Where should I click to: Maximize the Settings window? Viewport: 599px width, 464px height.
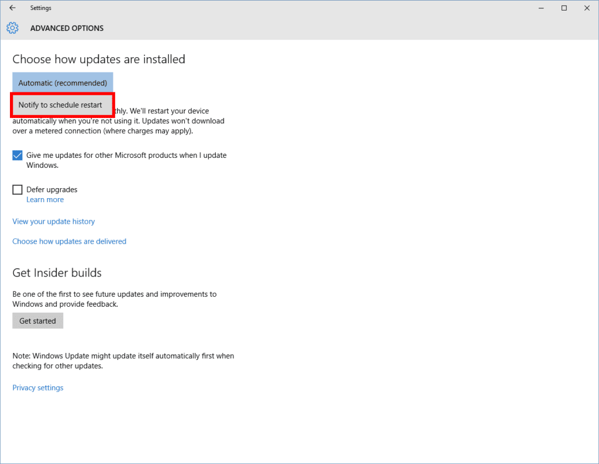coord(563,8)
